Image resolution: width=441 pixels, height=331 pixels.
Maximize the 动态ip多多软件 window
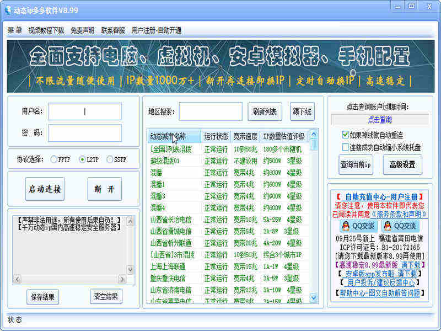pos(411,6)
